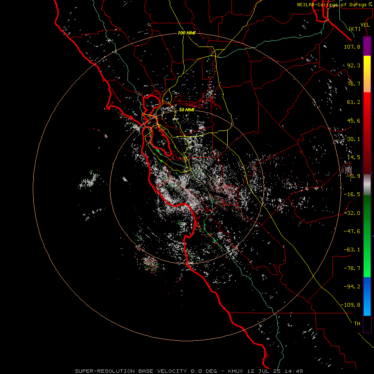Pick the gray near-zero segment of the color bar
This screenshot has height=374, width=374.
pos(367,185)
